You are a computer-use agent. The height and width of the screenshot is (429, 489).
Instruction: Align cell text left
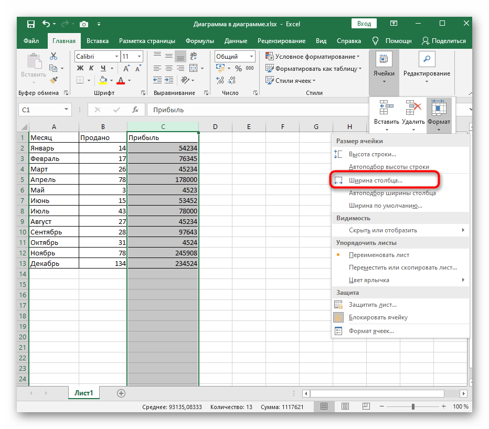[157, 68]
